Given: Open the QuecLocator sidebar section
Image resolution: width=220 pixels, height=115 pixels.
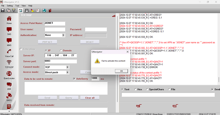Looking at the screenshot, I should click(x=9, y=75).
